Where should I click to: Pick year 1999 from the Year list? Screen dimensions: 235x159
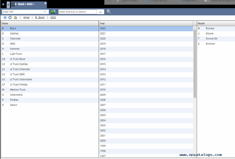[x=146, y=146]
